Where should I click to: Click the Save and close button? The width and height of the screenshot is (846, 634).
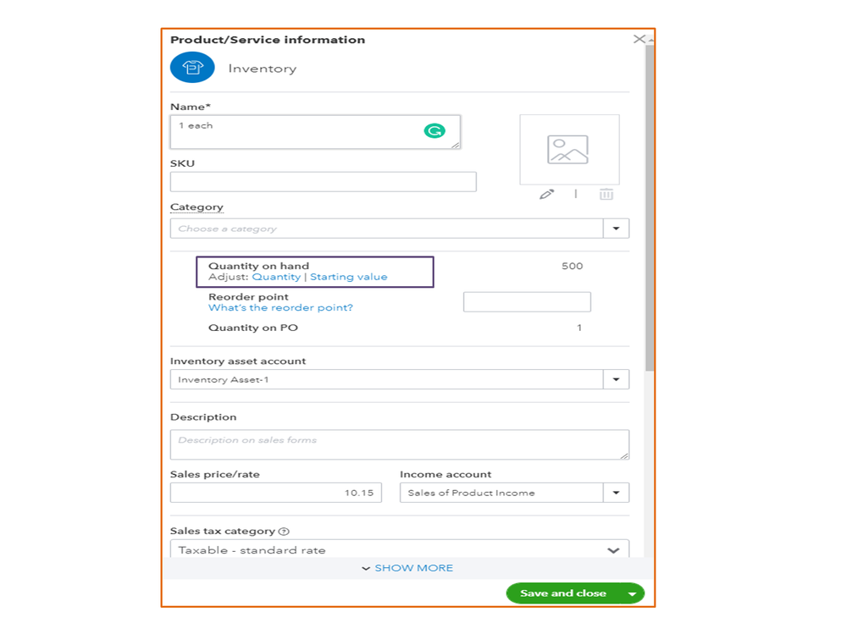coord(562,593)
